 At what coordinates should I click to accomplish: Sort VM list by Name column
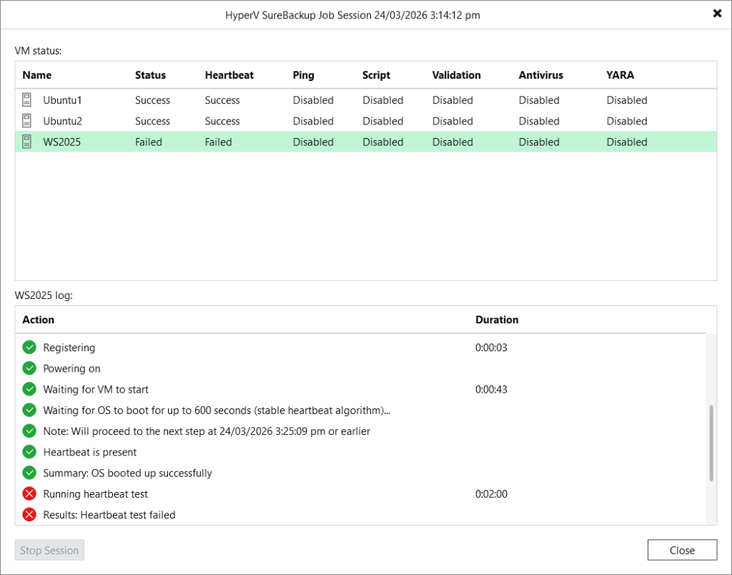tap(37, 75)
